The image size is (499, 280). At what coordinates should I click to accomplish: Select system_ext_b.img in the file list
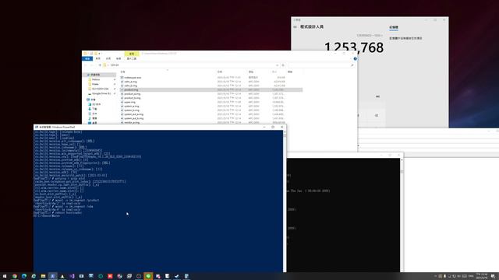tap(133, 118)
